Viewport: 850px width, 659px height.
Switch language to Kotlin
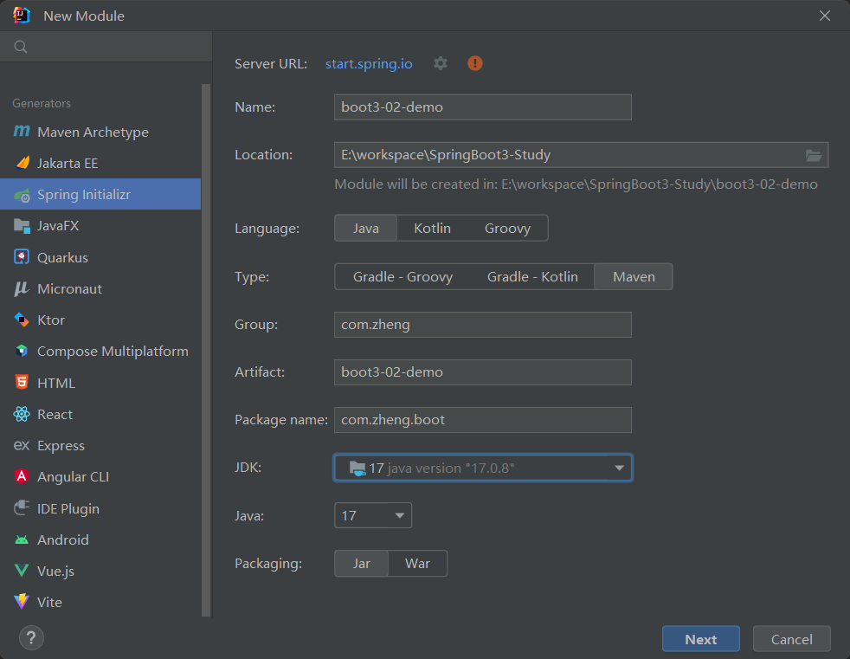coord(432,228)
